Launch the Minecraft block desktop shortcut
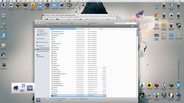 171,86
